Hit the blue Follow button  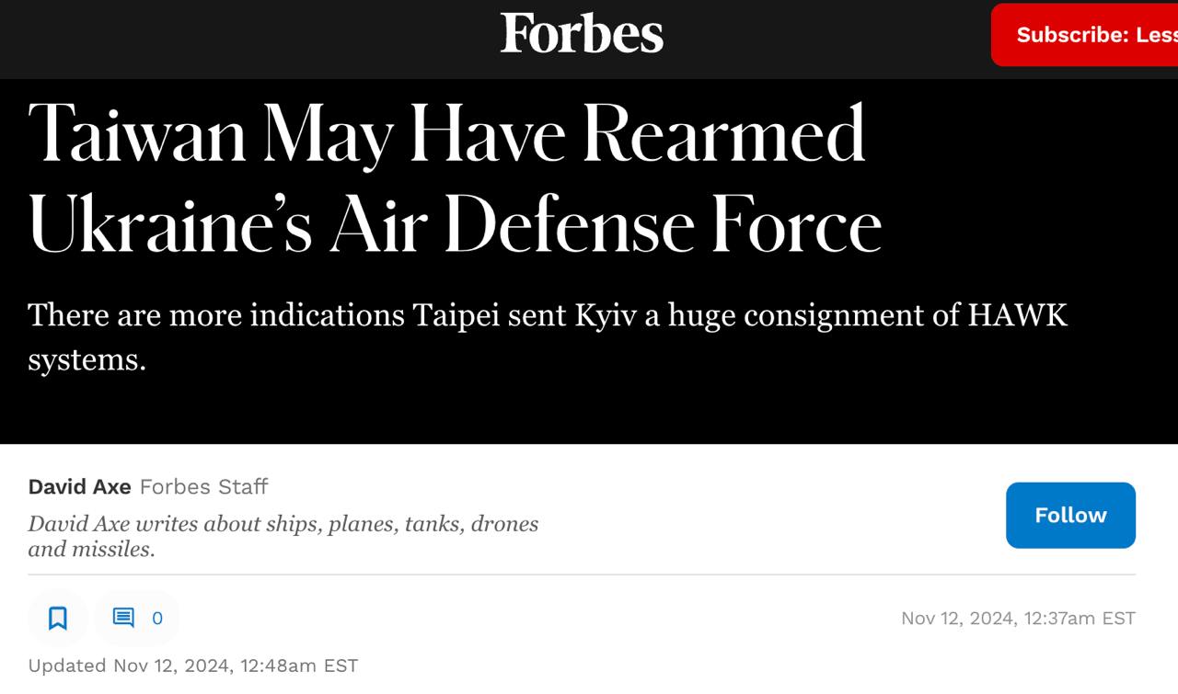[x=1070, y=515]
